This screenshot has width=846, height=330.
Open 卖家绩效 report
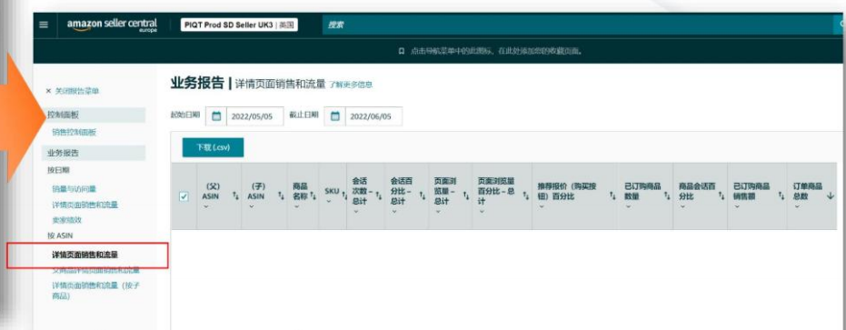tap(67, 220)
